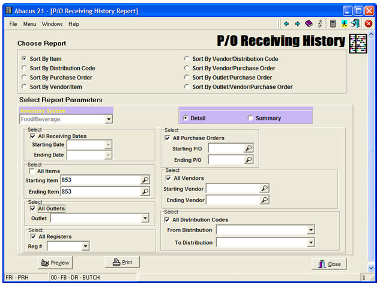Viewport: 380px width, 288px height.
Task: Open the From Distribution dropdown
Action: tap(310, 230)
